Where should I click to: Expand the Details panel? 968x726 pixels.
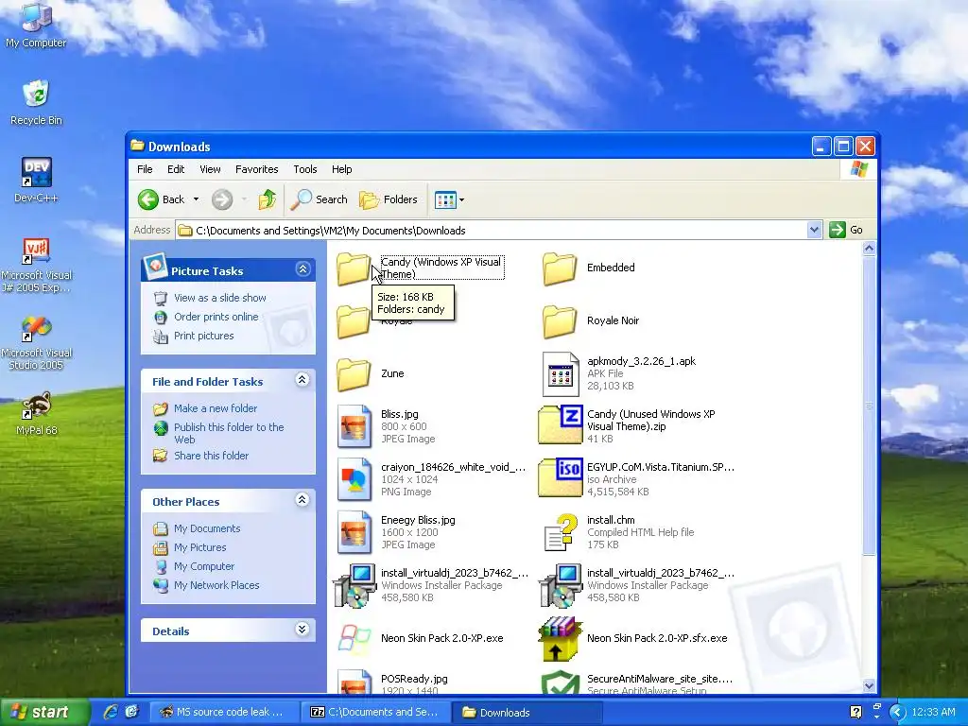coord(302,629)
